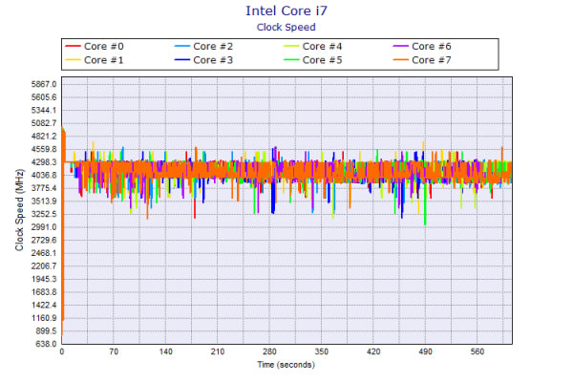Click the Core #6 legend label

[432, 47]
